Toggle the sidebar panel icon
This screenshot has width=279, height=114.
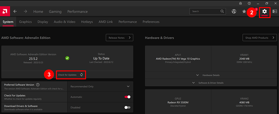point(275,11)
